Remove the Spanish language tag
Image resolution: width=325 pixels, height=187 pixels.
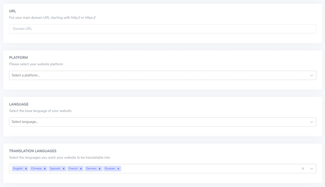63,168
